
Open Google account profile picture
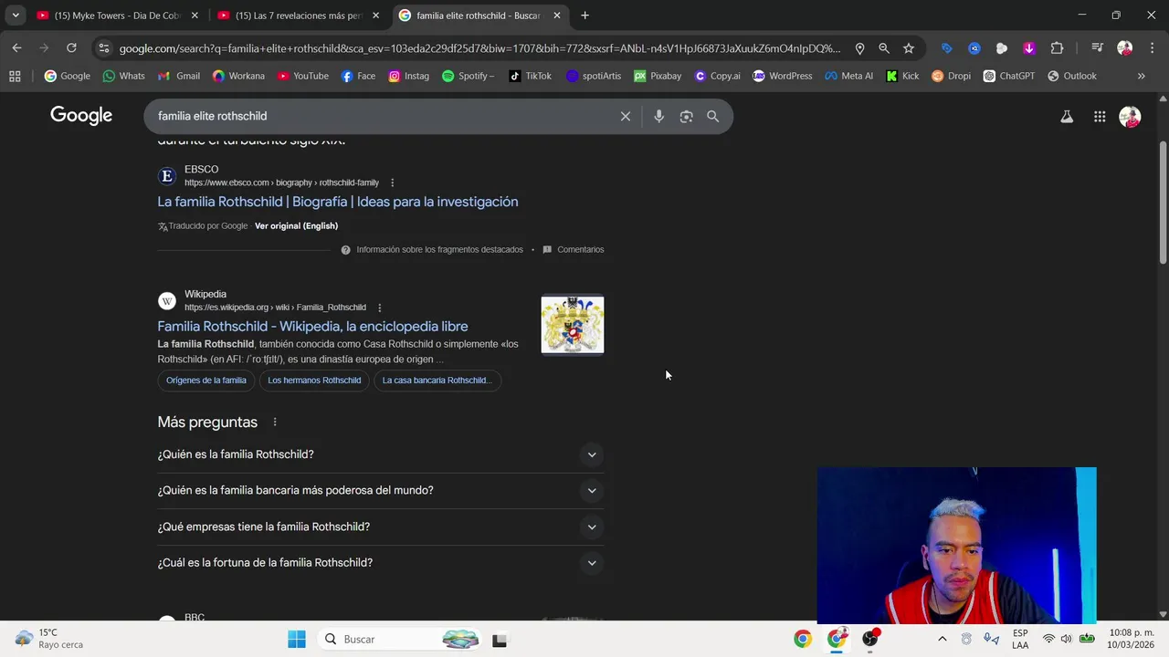click(1130, 117)
